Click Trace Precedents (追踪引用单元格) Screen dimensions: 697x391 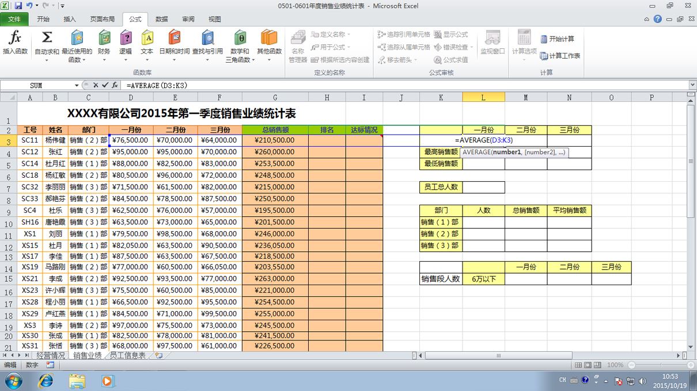404,34
